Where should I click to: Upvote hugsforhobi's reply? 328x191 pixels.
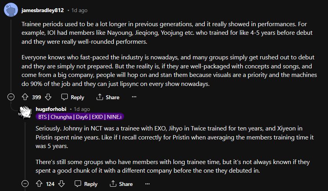tap(39, 184)
